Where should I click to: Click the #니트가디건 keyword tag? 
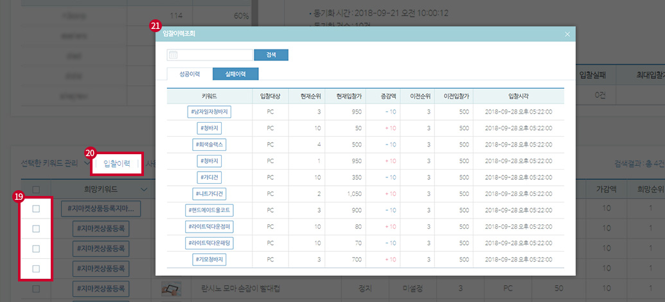click(x=209, y=194)
